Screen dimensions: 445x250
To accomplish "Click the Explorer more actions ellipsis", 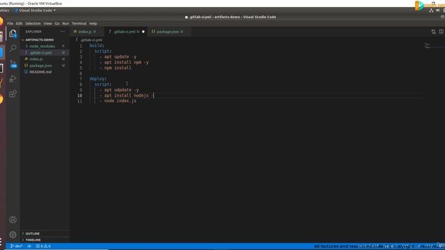I will pos(63,31).
